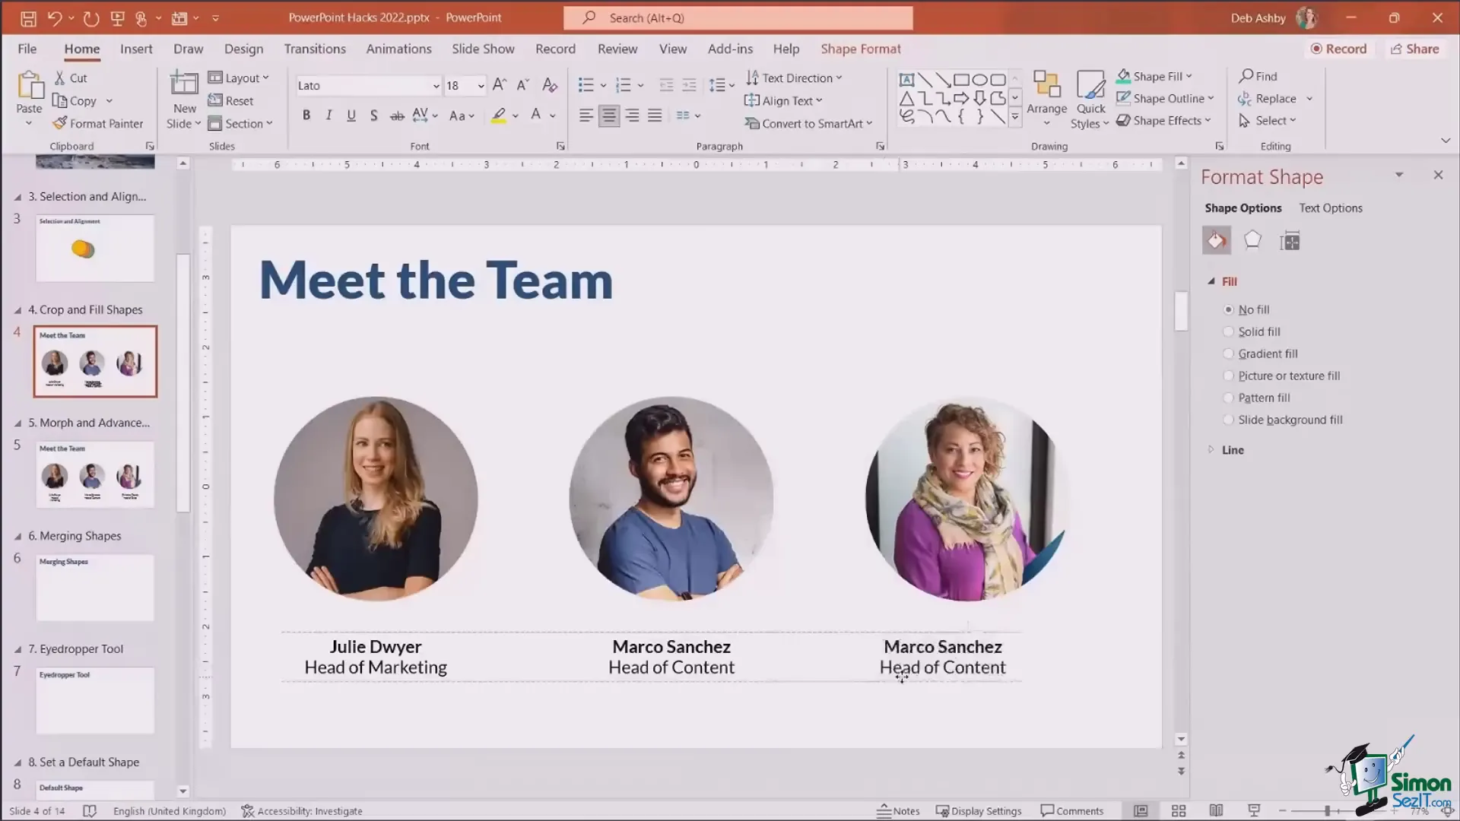Close the Format Shape pane
The width and height of the screenshot is (1460, 821).
[x=1438, y=175]
